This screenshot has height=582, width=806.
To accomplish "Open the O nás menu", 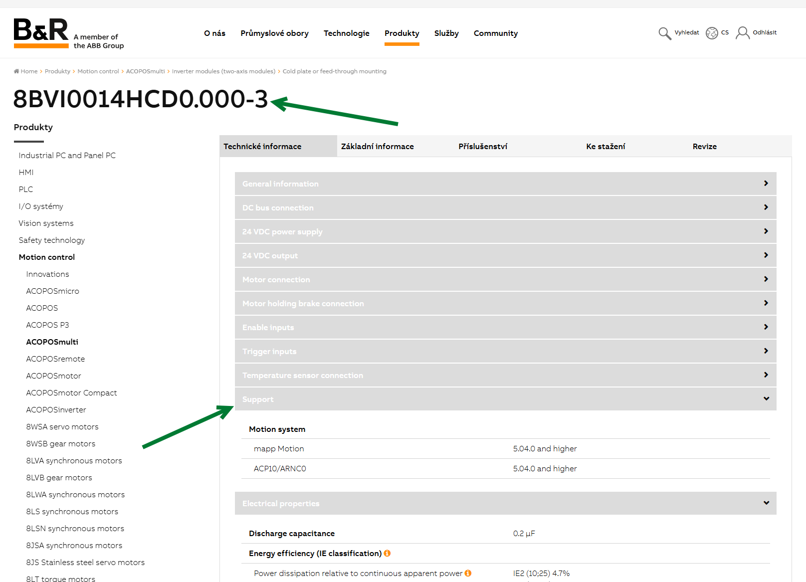I will (214, 33).
